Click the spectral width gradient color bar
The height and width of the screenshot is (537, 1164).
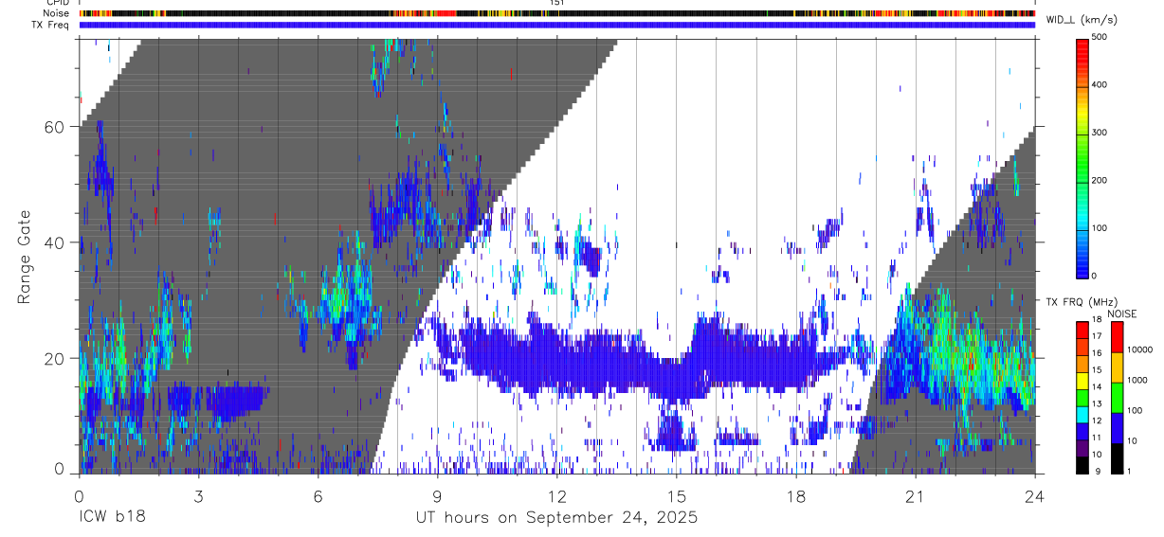pos(1083,157)
